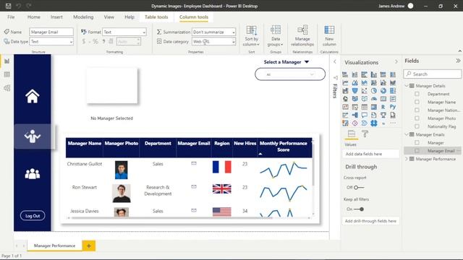Image resolution: width=463 pixels, height=260 pixels.
Task: Open the Format paint roller tab
Action: 365,134
